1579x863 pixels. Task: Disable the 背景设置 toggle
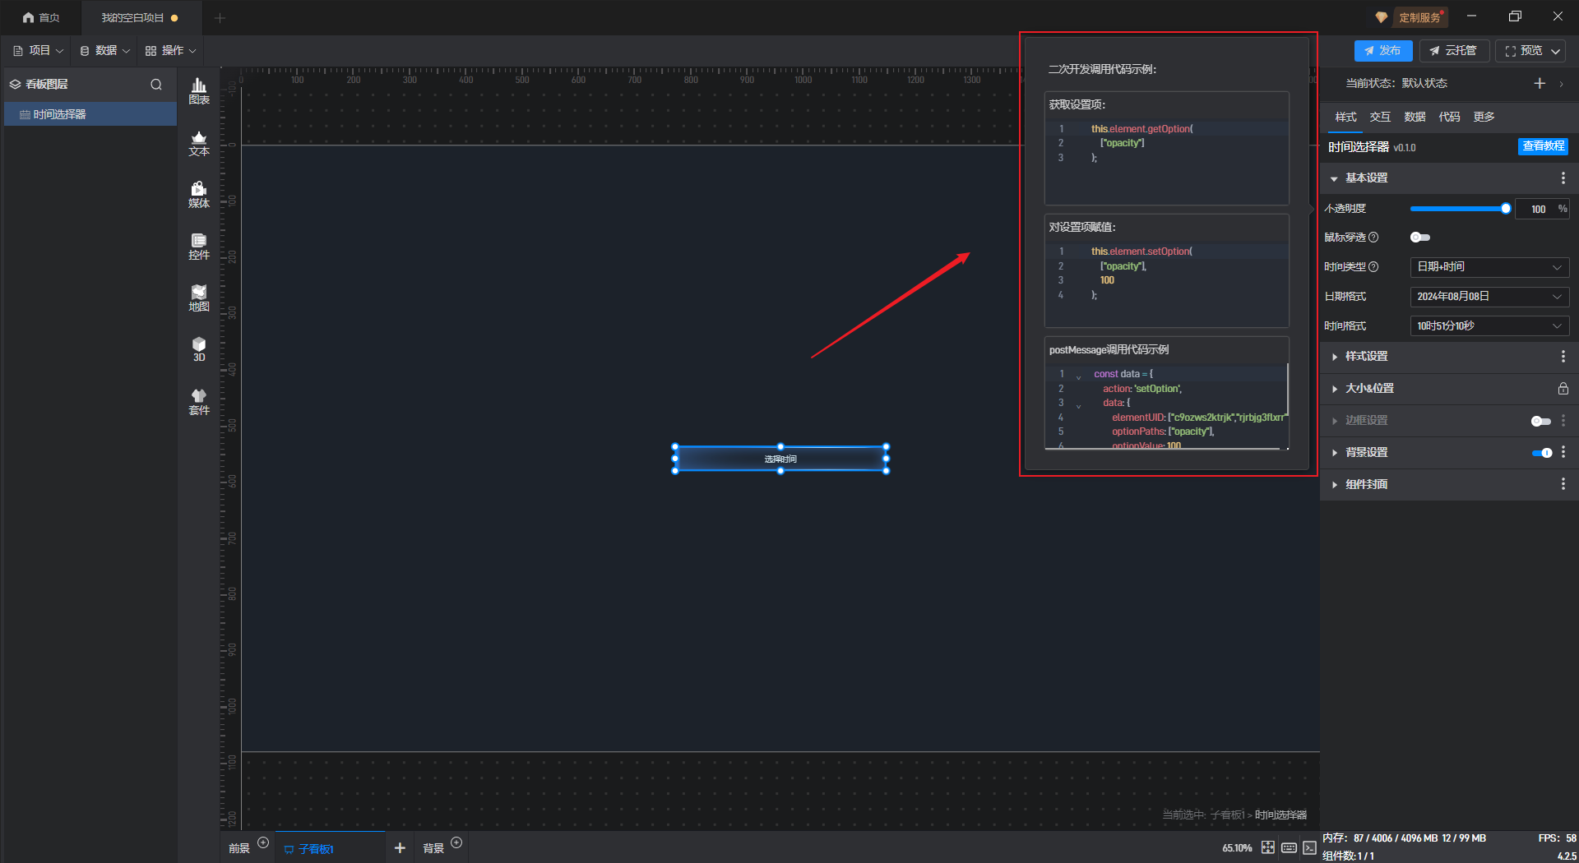point(1541,453)
